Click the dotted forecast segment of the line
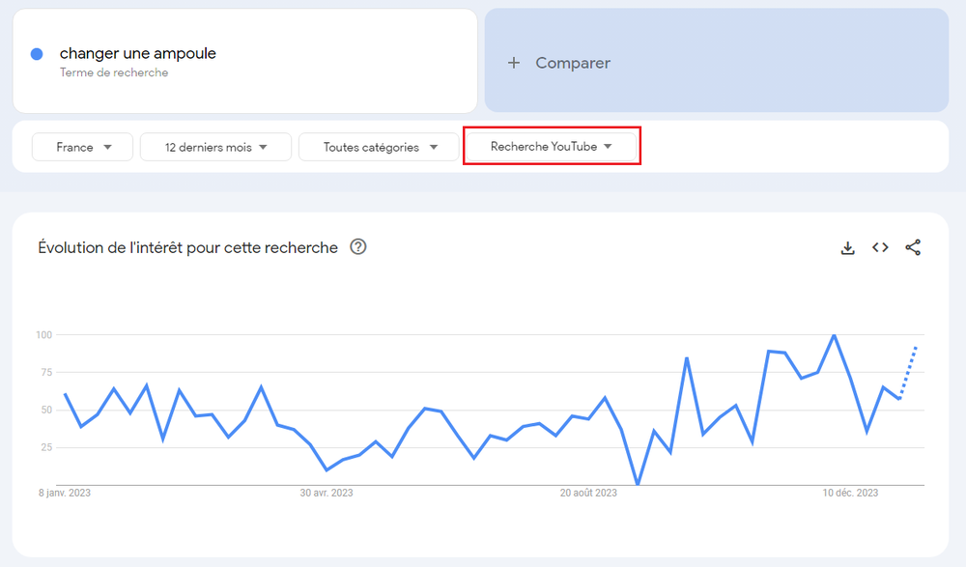Image resolution: width=966 pixels, height=567 pixels. click(909, 367)
